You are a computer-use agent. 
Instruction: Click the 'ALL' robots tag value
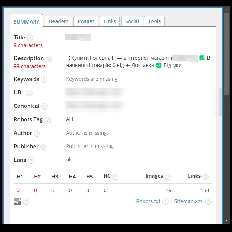coord(70,119)
